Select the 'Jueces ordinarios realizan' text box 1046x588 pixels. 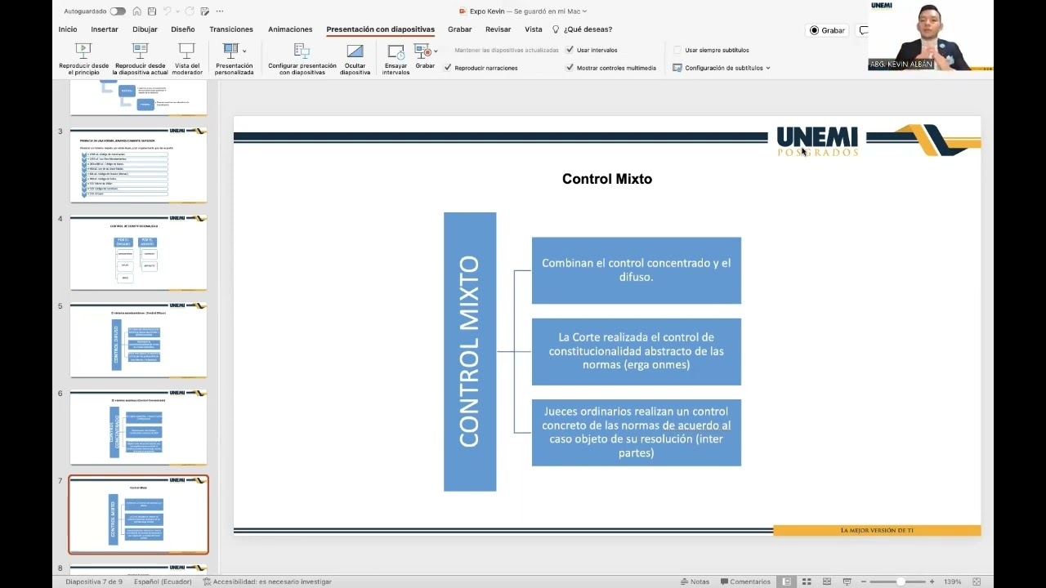click(x=637, y=433)
